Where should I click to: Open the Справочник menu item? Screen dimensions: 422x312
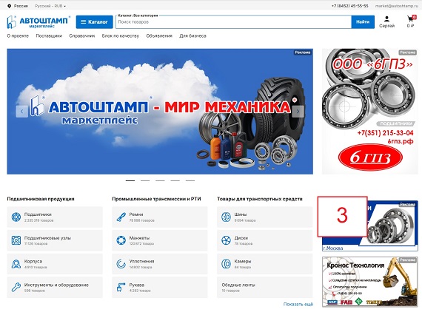pos(82,35)
